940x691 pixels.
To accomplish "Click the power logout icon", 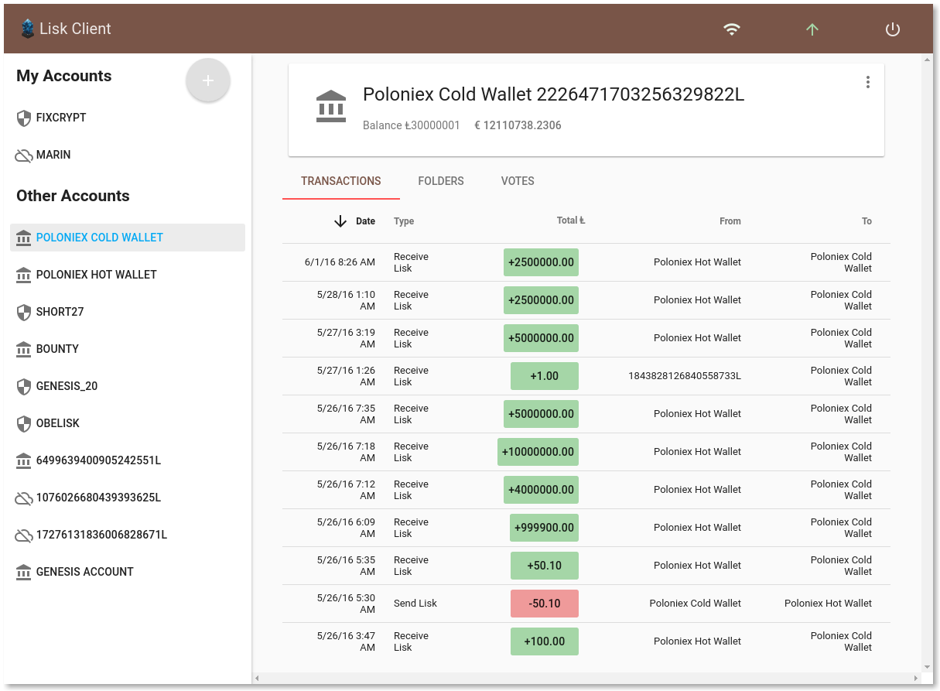I will click(x=893, y=29).
